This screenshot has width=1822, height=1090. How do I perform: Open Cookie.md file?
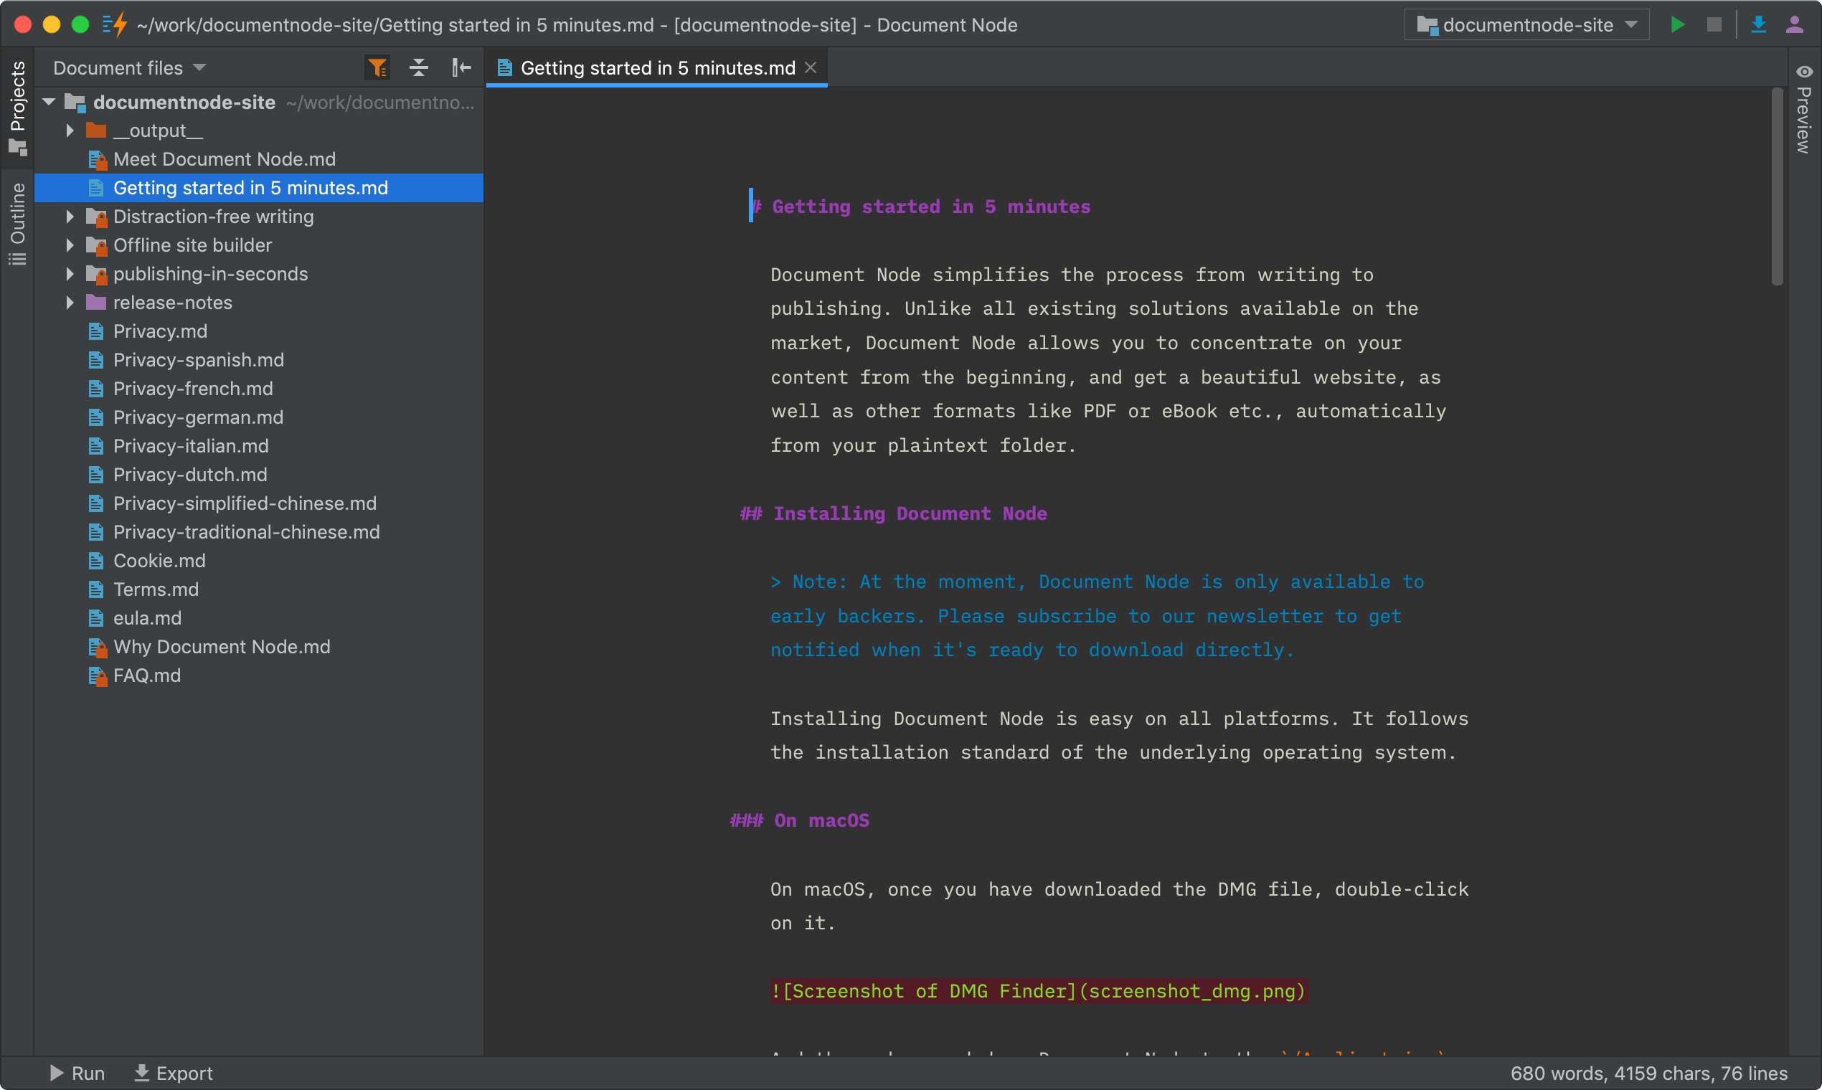click(260, 561)
